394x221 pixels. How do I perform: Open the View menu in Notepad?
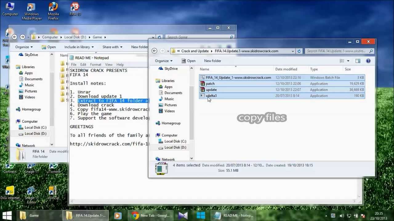[109, 64]
